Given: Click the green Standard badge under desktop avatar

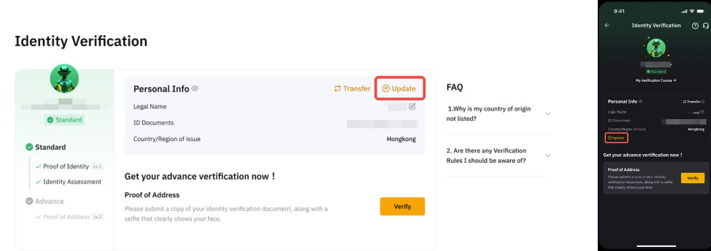Looking at the screenshot, I should (64, 120).
